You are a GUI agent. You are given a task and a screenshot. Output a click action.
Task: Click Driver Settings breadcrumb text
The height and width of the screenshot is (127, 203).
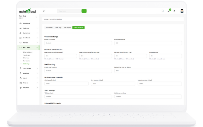[x=58, y=19]
